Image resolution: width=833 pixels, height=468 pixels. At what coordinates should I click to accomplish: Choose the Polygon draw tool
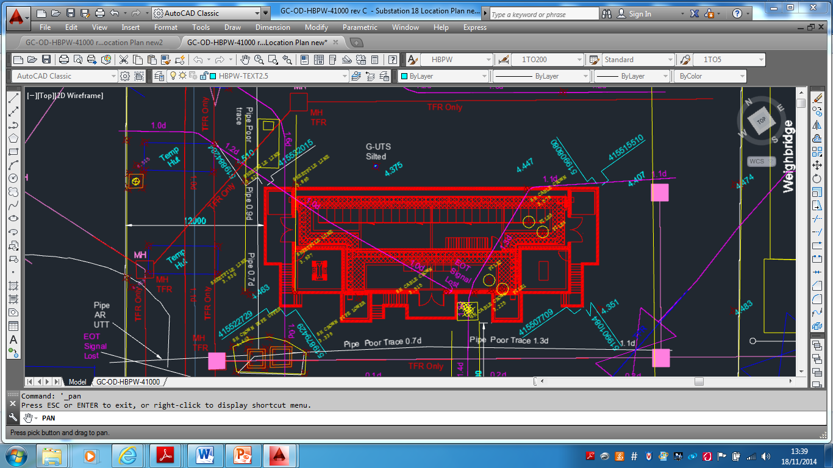click(13, 139)
